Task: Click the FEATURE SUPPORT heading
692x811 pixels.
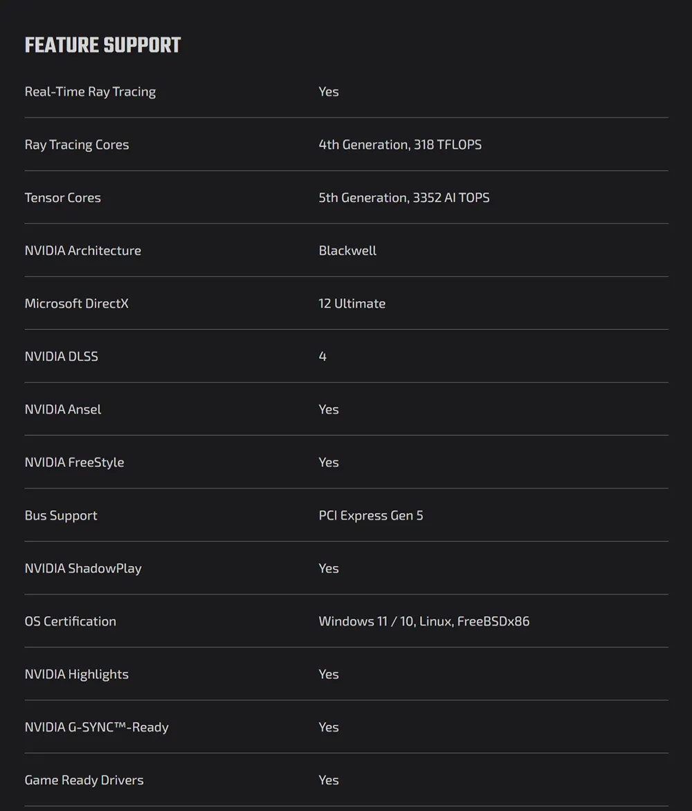Action: (x=102, y=46)
